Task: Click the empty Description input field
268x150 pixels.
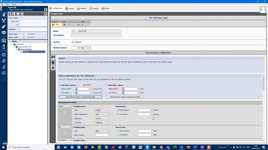Action: [x=96, y=35]
